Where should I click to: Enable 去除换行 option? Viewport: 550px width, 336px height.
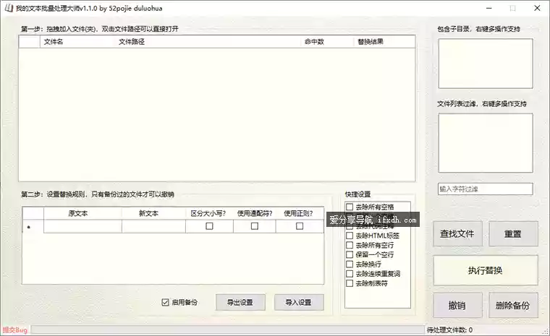pos(350,264)
